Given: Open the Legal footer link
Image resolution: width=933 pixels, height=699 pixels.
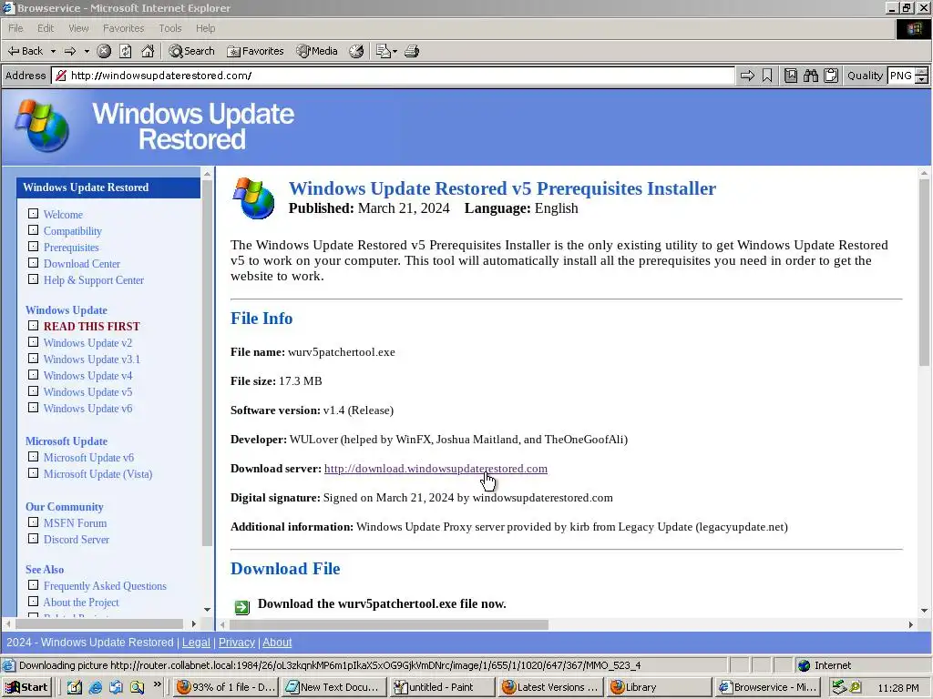Looking at the screenshot, I should (196, 643).
